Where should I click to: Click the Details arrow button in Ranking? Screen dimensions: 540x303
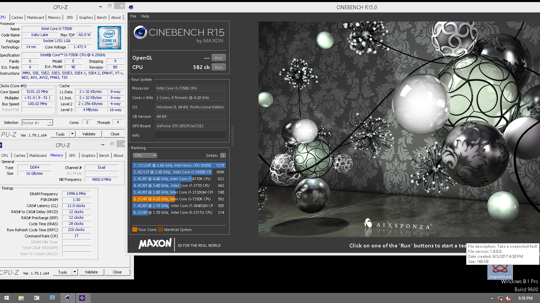[x=223, y=156]
